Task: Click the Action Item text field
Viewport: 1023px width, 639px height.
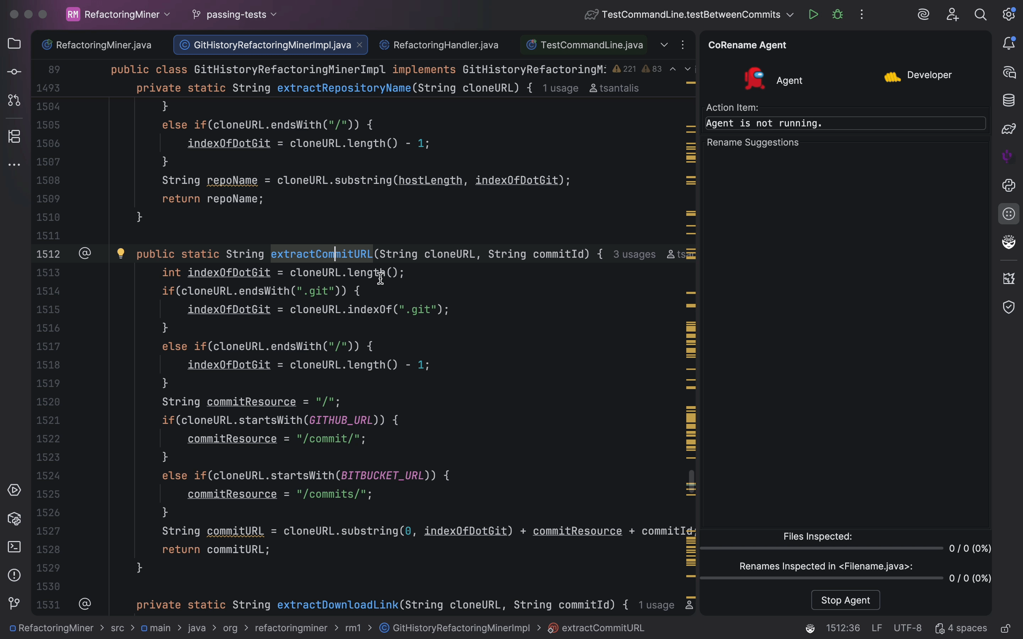Action: [x=845, y=124]
